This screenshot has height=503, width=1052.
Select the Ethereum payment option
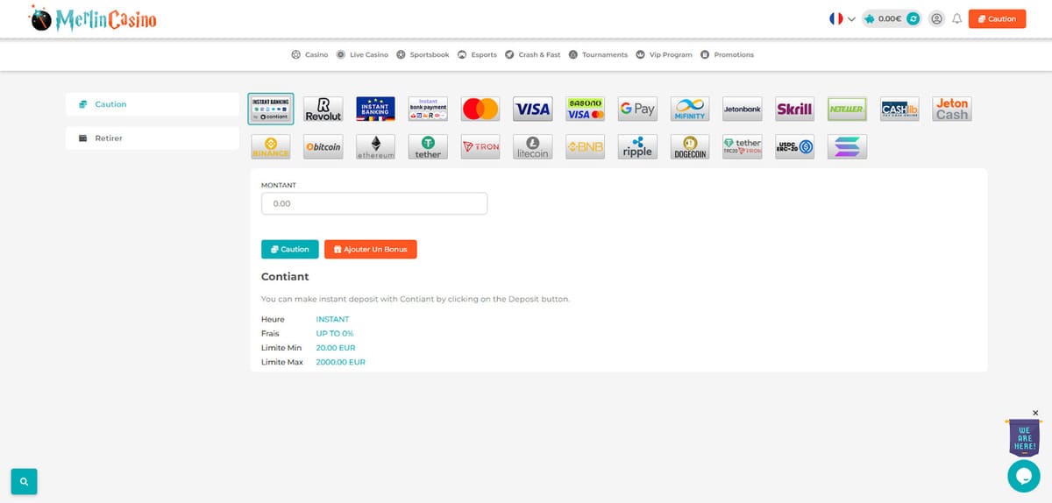pos(375,147)
